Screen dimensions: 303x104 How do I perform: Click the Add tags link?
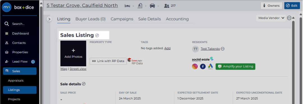[167, 48]
